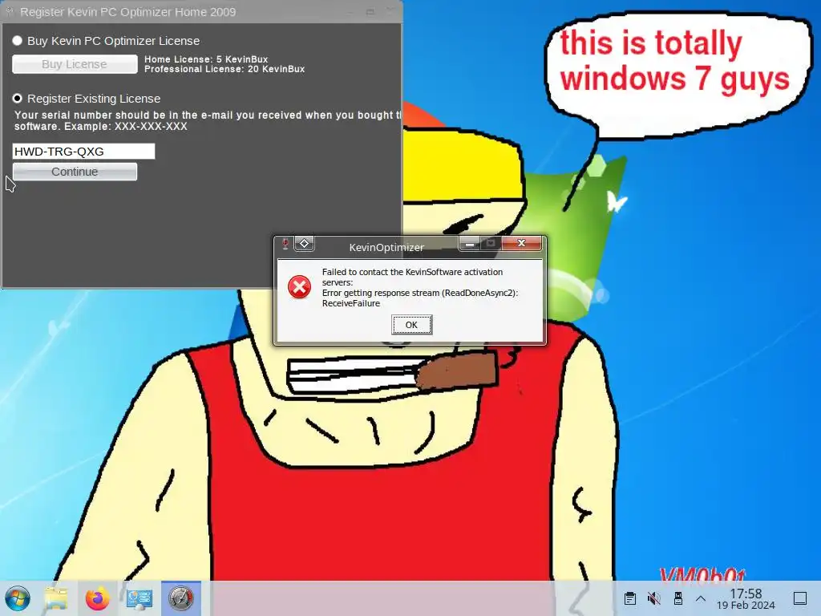
Task: Click muted volume tray icon
Action: (x=654, y=598)
